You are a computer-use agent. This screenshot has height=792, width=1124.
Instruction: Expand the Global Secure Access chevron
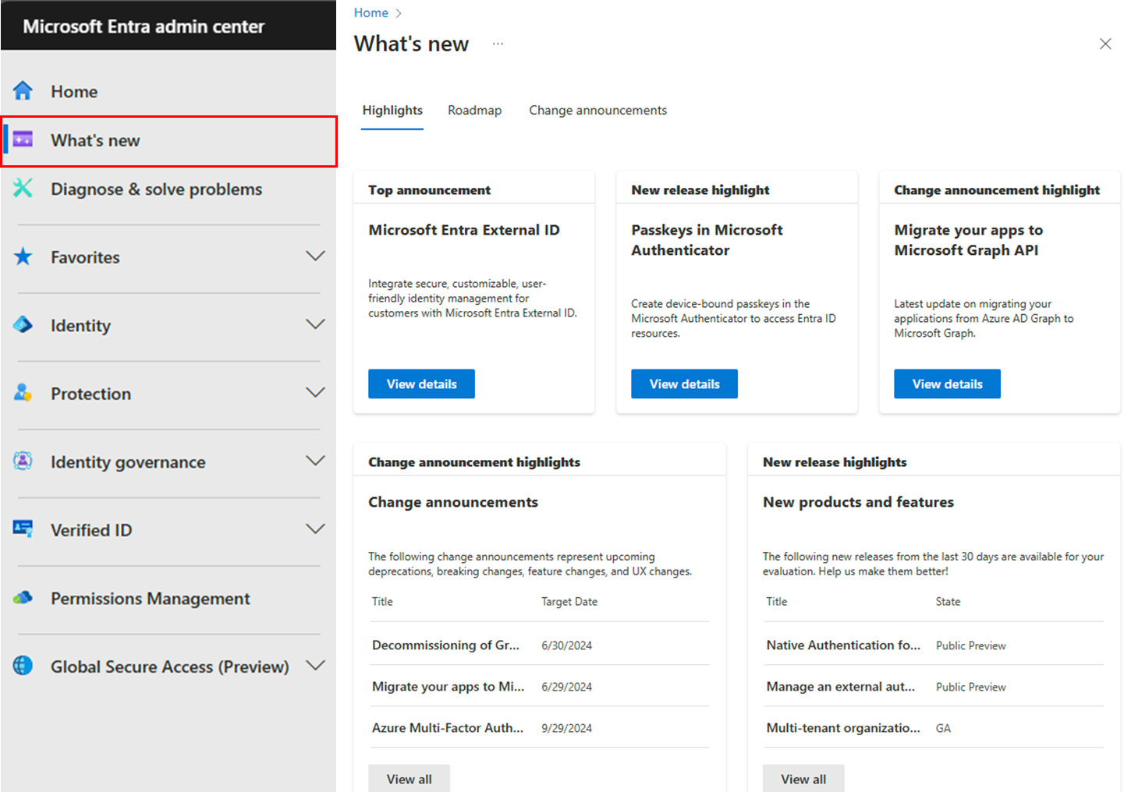tap(315, 665)
